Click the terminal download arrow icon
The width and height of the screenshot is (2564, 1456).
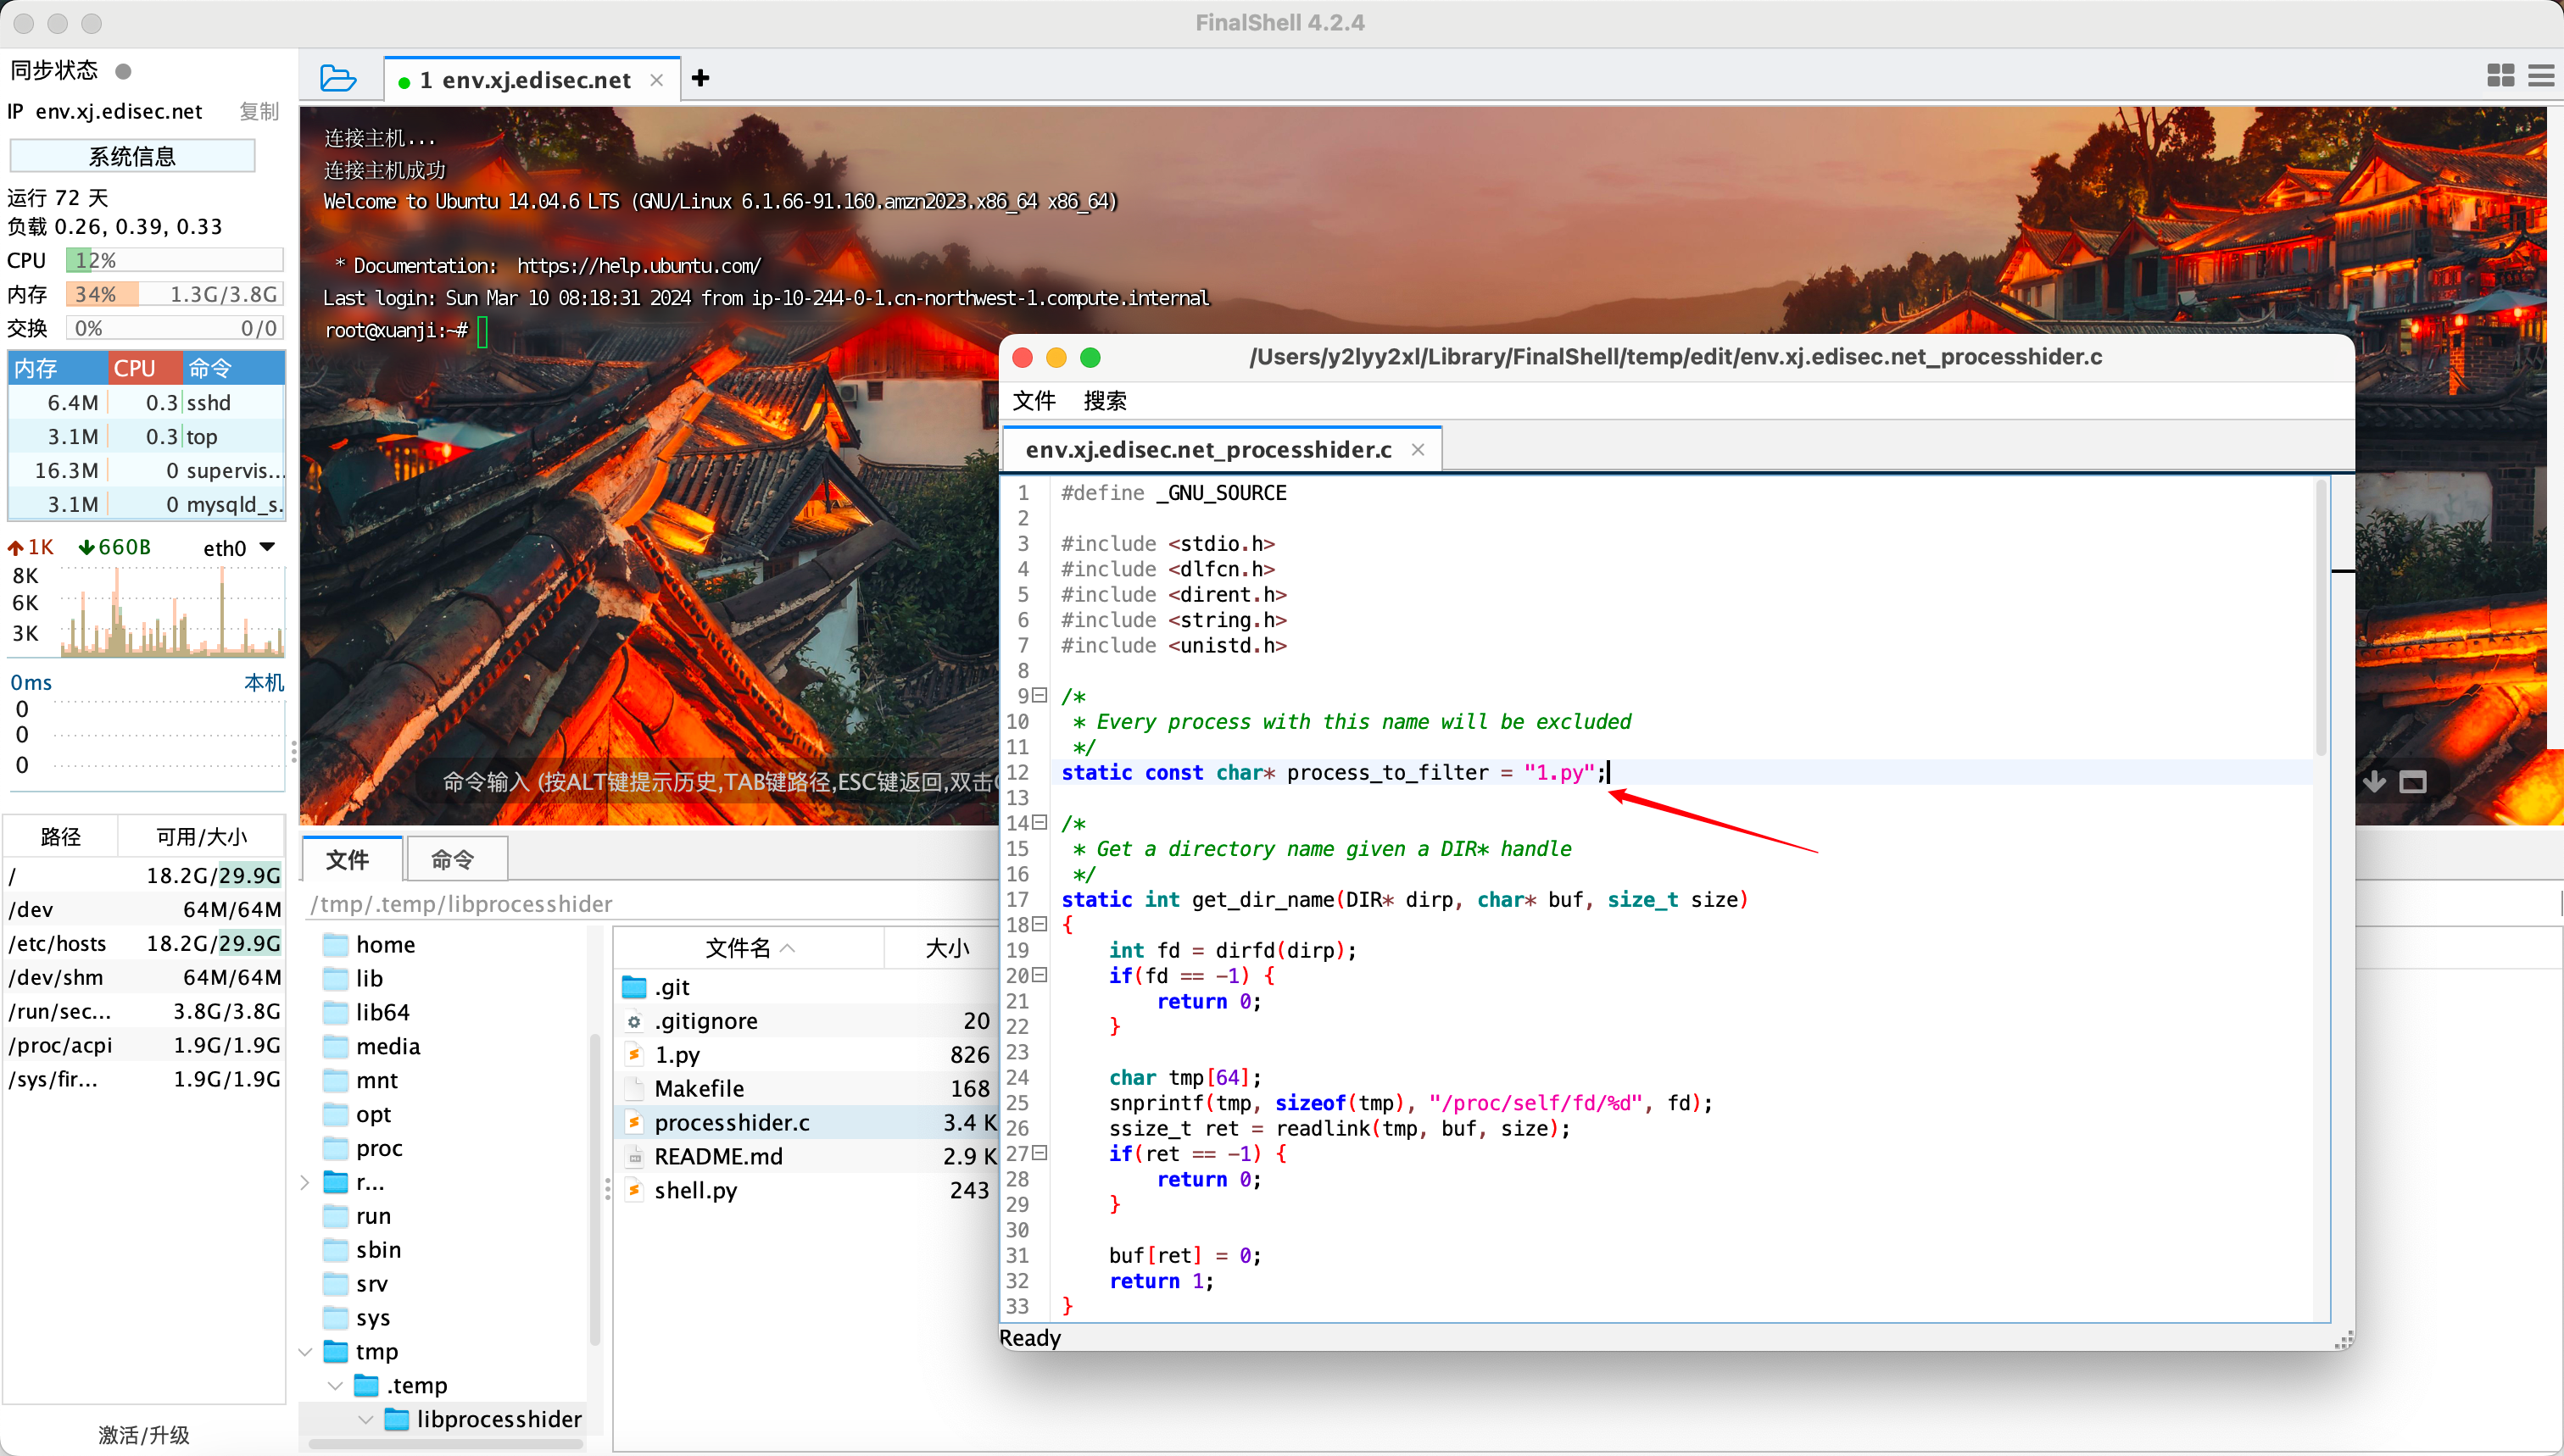pyautogui.click(x=2374, y=782)
